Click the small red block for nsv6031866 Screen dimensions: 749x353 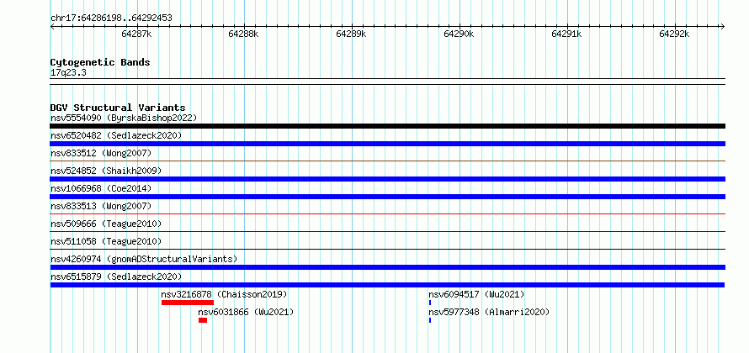pos(203,320)
